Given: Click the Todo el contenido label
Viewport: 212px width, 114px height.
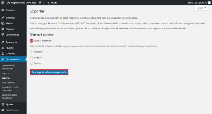Looking at the screenshot, I should [x=43, y=41].
